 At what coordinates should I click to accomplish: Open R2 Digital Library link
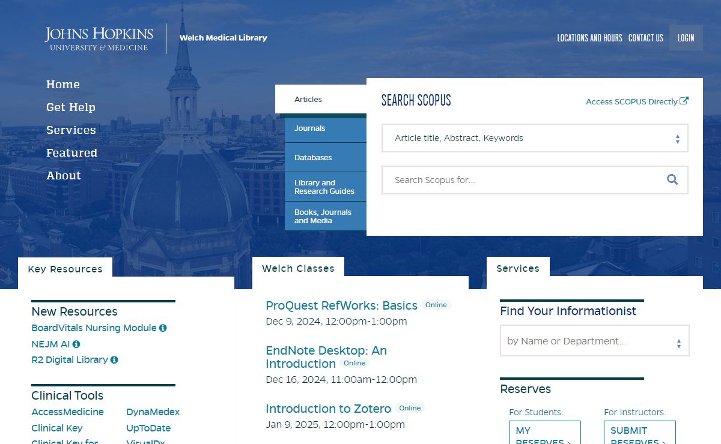70,360
